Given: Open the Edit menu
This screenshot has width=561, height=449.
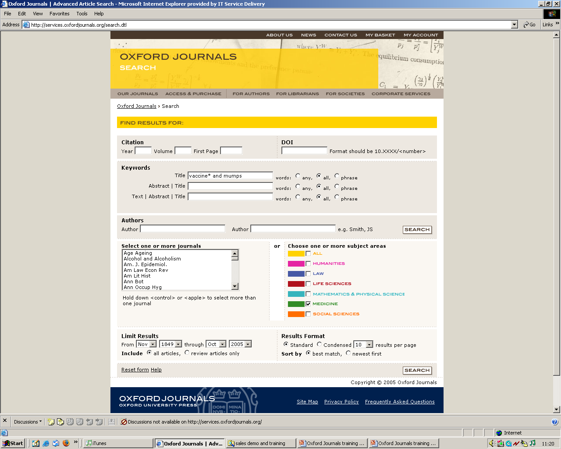Looking at the screenshot, I should point(22,14).
